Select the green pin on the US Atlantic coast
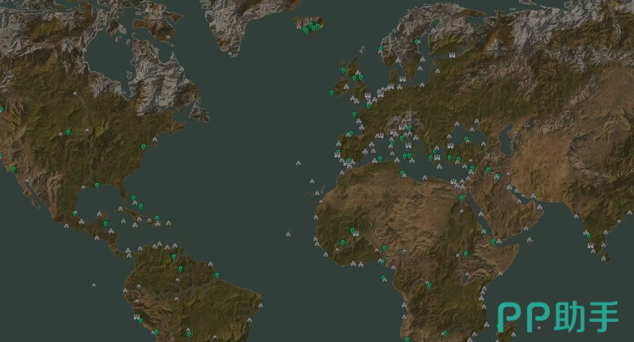The width and height of the screenshot is (634, 342). 143,147
